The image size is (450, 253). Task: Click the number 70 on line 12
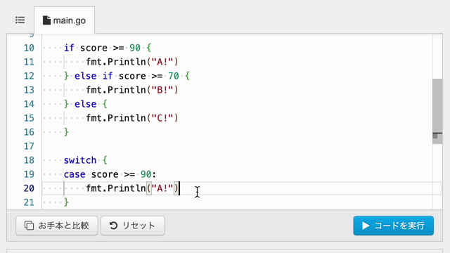174,76
